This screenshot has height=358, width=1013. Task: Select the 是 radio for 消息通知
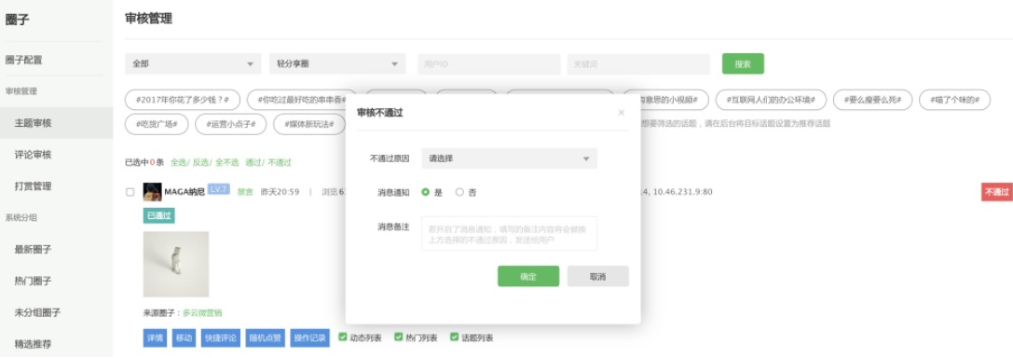click(x=425, y=192)
